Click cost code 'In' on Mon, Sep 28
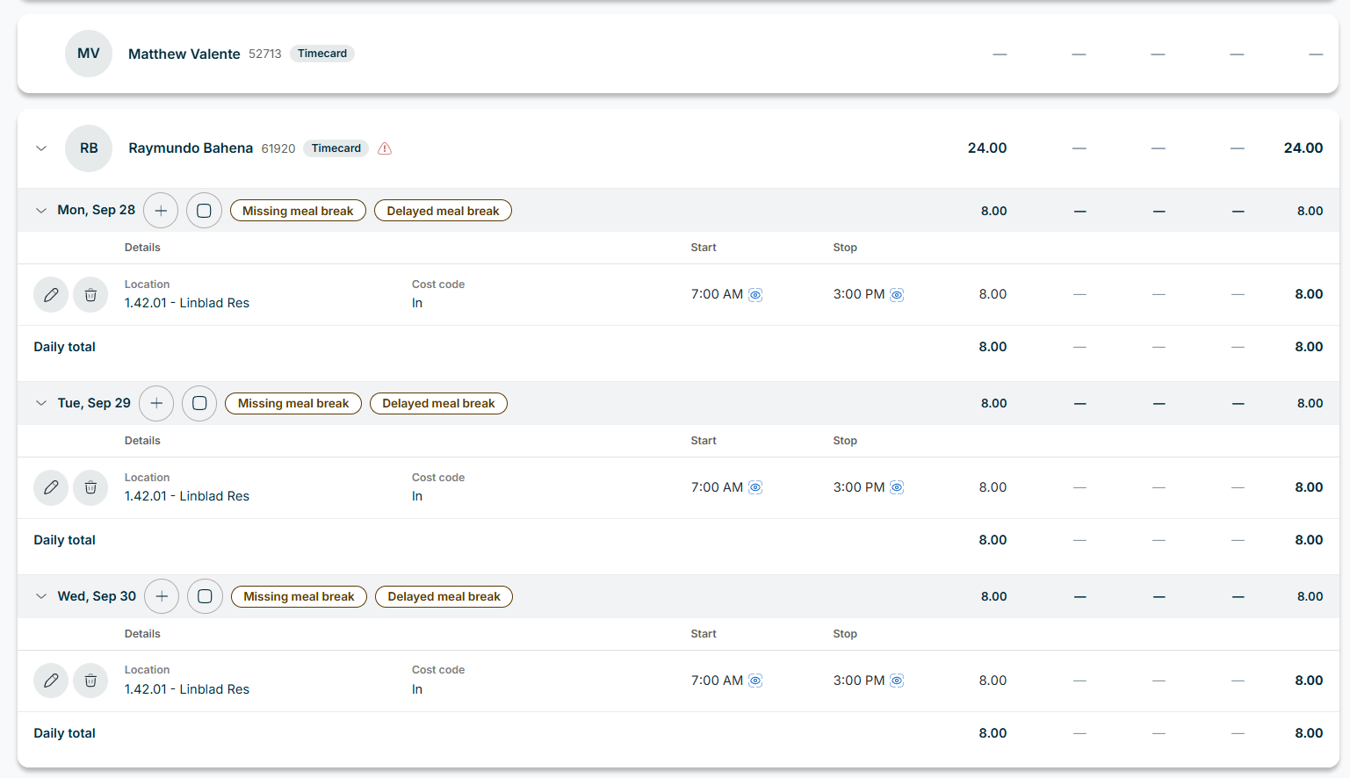The image size is (1350, 778). (417, 303)
